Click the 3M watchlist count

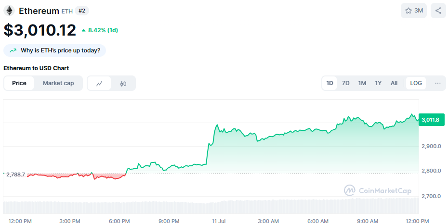click(x=419, y=11)
